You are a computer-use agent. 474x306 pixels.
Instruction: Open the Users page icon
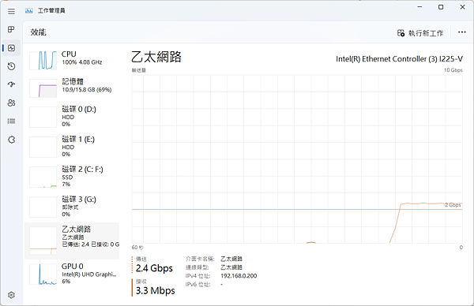(x=12, y=103)
